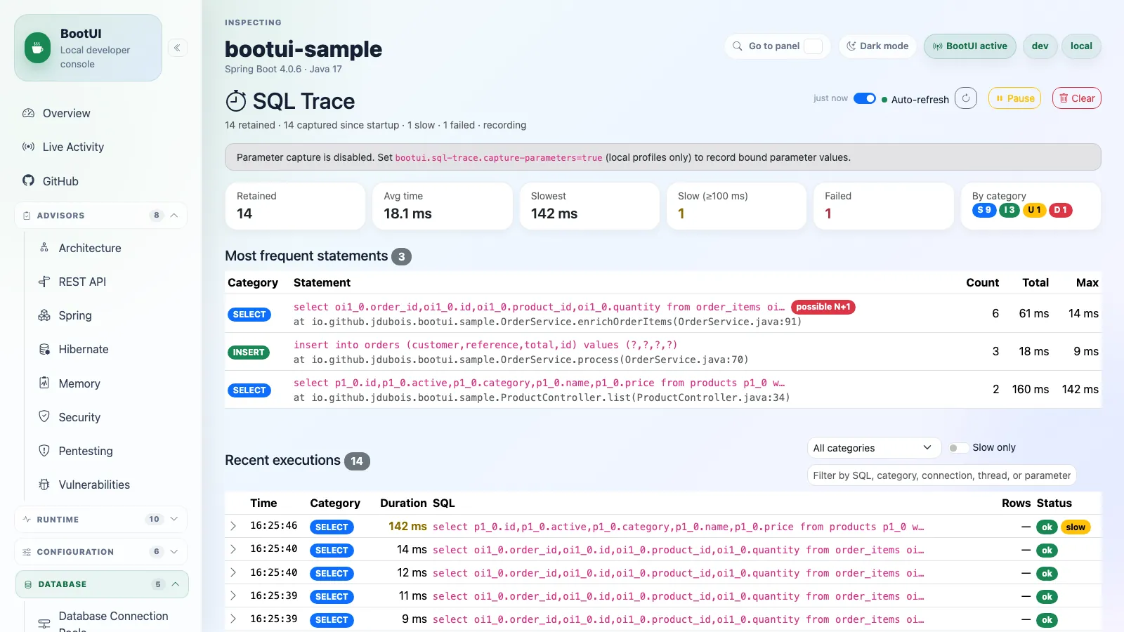Clear captured SQL statements
The image size is (1124, 632).
click(1076, 98)
